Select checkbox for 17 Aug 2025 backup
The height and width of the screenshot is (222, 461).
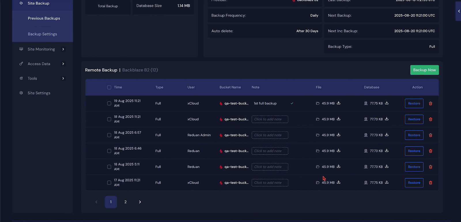(x=109, y=183)
